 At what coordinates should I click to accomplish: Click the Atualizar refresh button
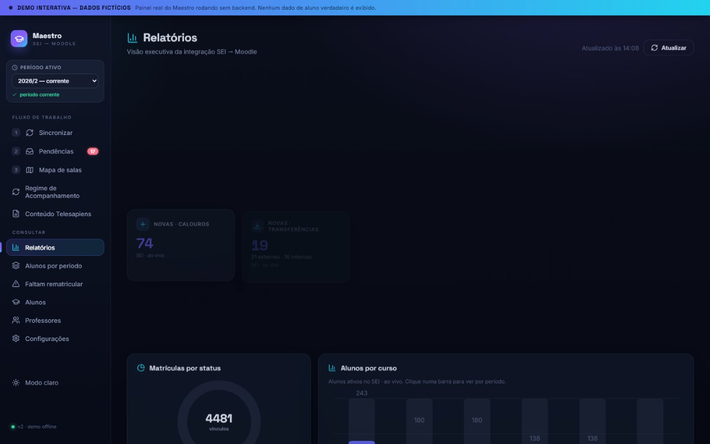[668, 48]
